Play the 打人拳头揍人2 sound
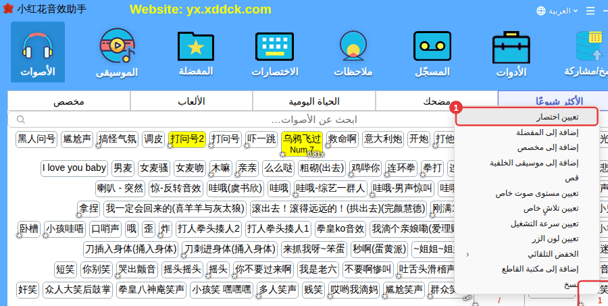Screen dimensions: 608x306 (209, 229)
